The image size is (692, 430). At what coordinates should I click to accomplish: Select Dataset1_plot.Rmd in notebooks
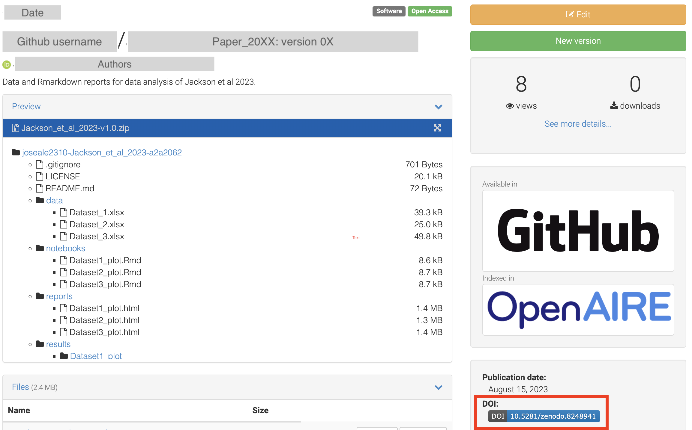105,260
